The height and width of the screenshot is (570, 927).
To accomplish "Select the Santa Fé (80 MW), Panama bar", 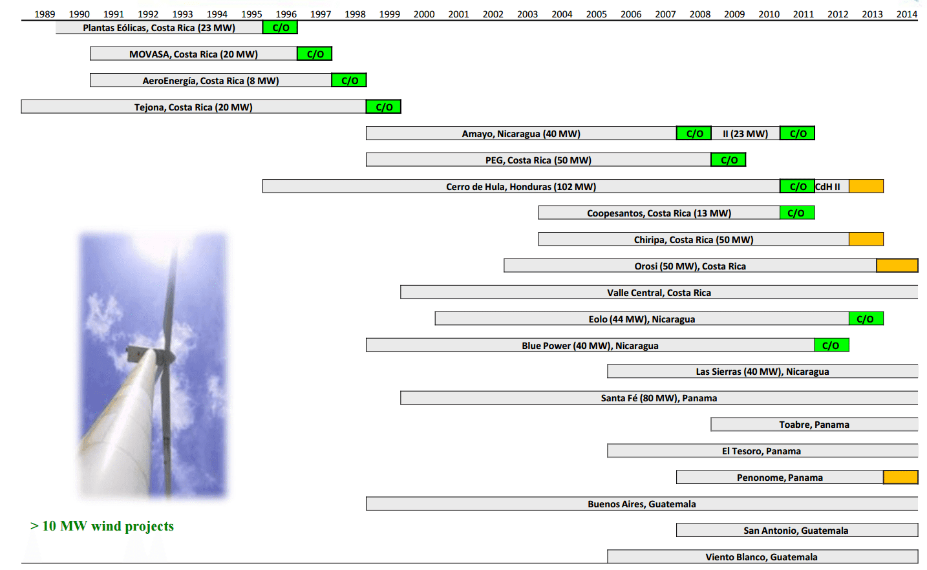I will coord(659,398).
